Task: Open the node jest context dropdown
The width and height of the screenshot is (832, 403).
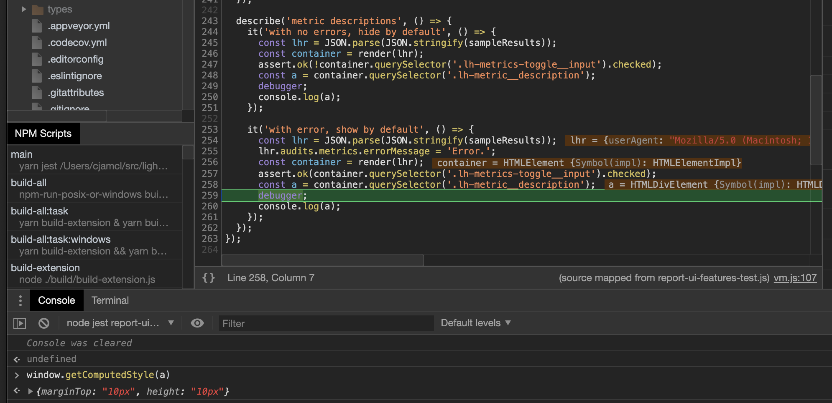Action: [120, 323]
